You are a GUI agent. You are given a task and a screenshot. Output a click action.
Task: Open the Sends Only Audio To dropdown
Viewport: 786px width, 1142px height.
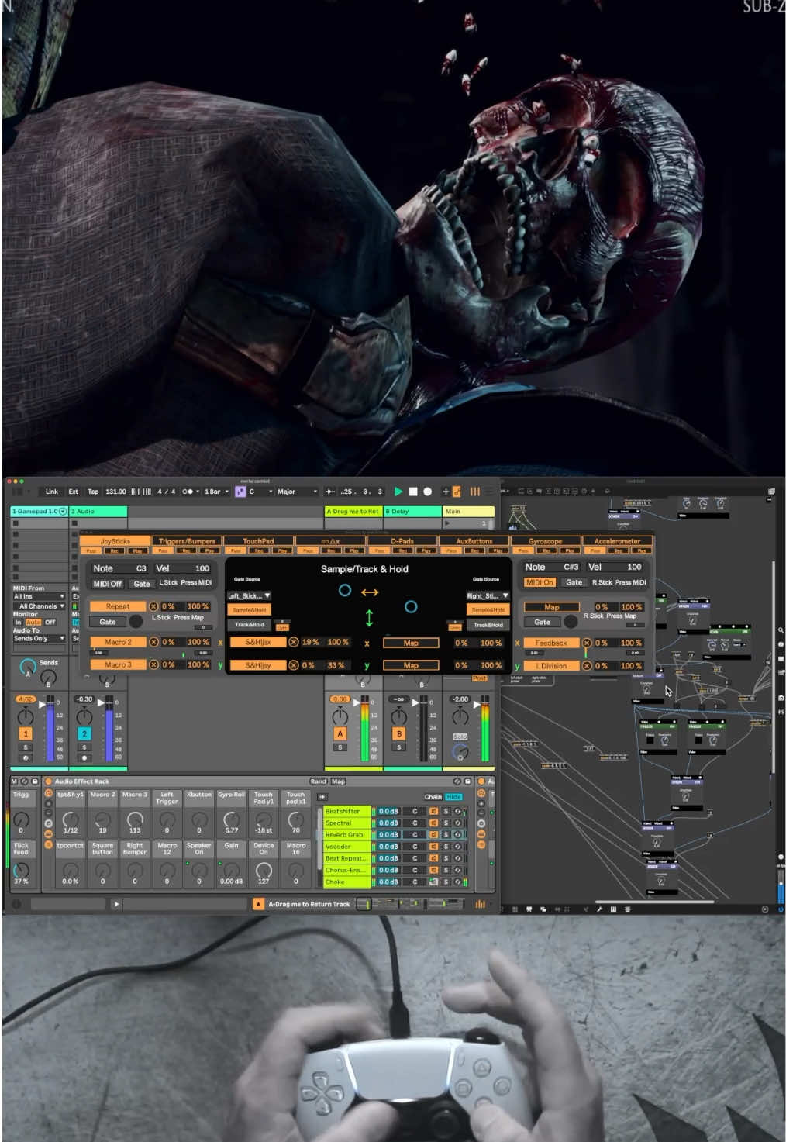click(x=39, y=639)
